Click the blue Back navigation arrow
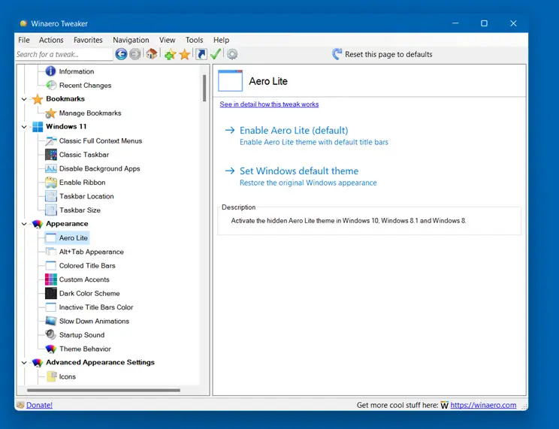The width and height of the screenshot is (559, 429). click(121, 54)
